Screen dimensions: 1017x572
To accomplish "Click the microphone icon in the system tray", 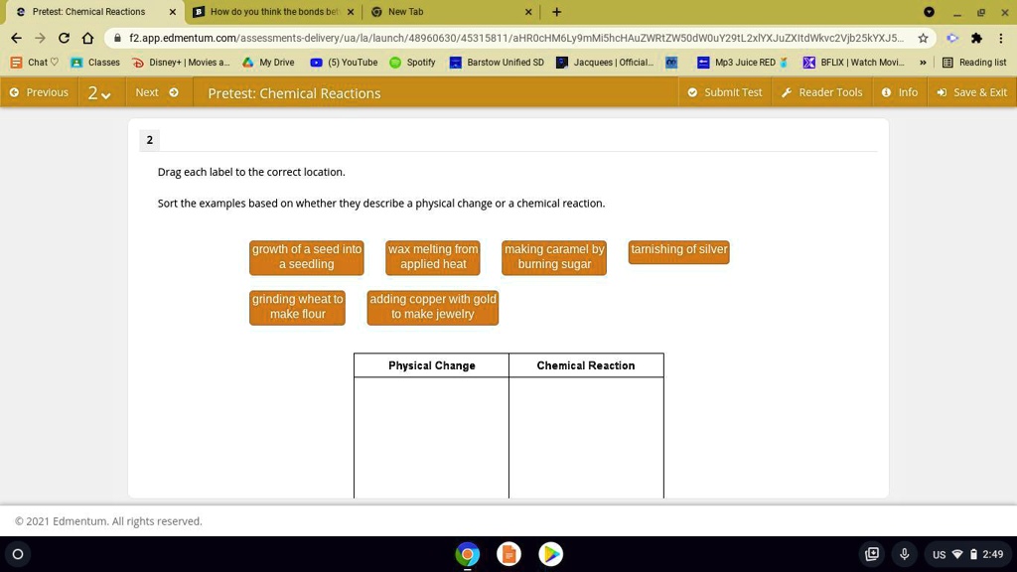I will coord(904,555).
